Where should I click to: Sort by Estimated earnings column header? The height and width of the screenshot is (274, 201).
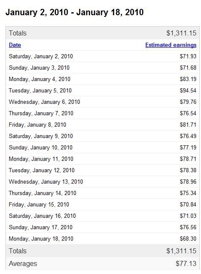(x=171, y=45)
